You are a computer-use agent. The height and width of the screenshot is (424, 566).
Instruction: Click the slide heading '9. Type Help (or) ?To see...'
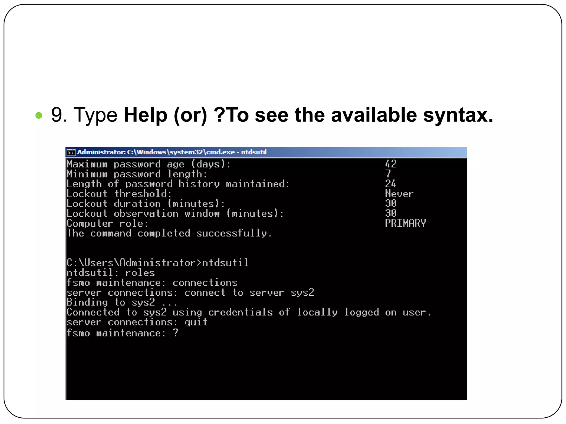(272, 115)
